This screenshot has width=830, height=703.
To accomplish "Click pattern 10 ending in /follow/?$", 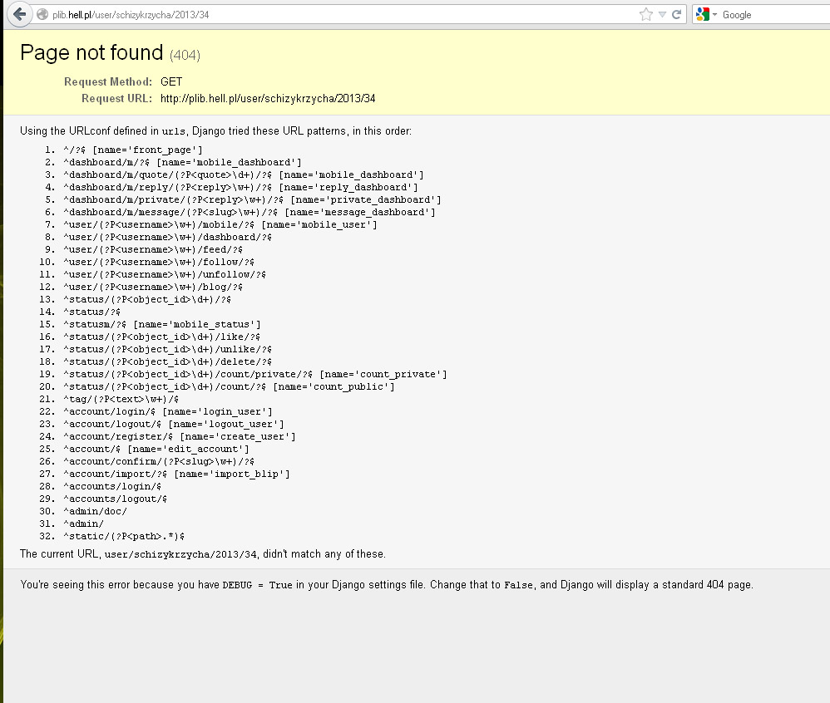I will point(159,262).
